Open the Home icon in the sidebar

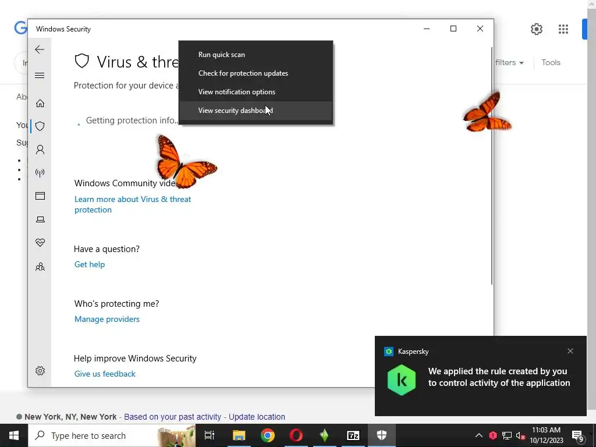40,104
